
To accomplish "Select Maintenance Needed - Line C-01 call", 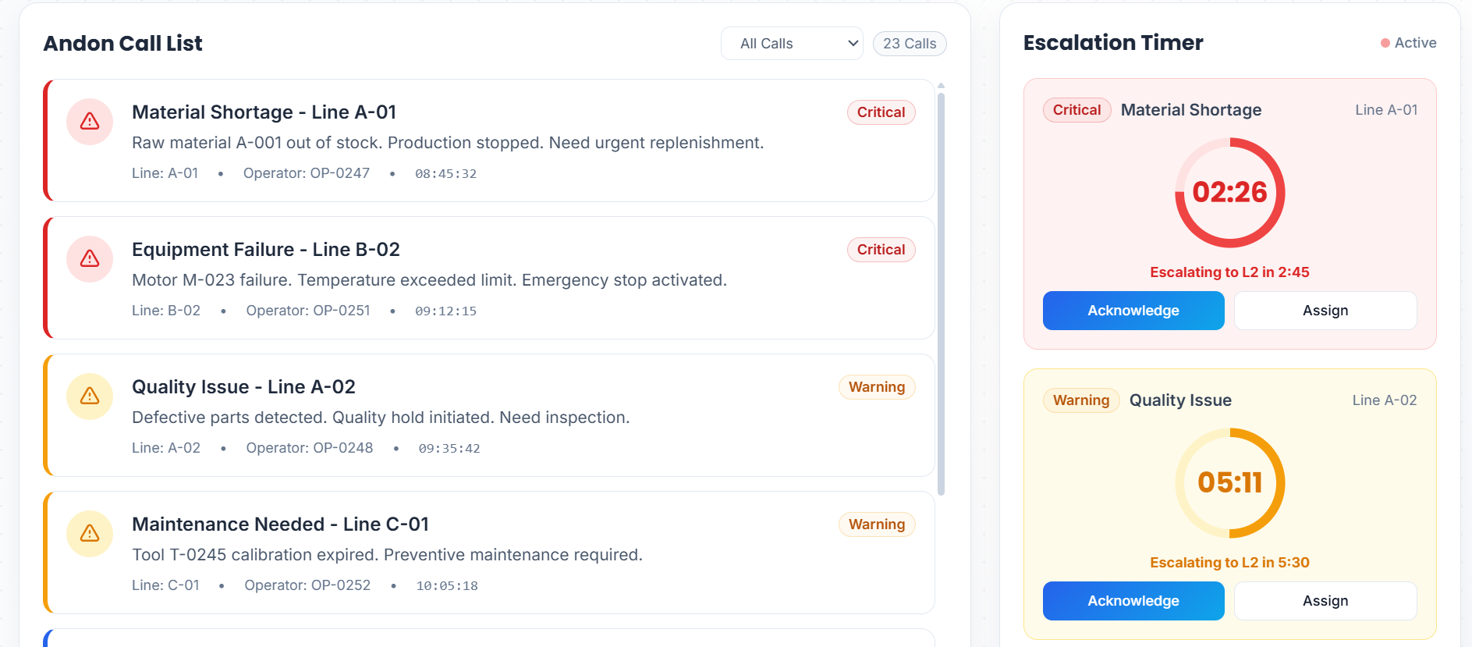I will pyautogui.click(x=280, y=524).
